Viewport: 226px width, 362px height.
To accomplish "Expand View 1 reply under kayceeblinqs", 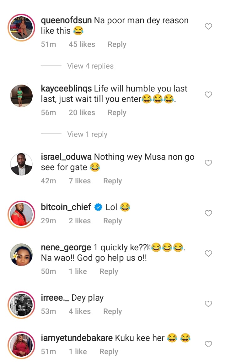I will click(x=87, y=134).
